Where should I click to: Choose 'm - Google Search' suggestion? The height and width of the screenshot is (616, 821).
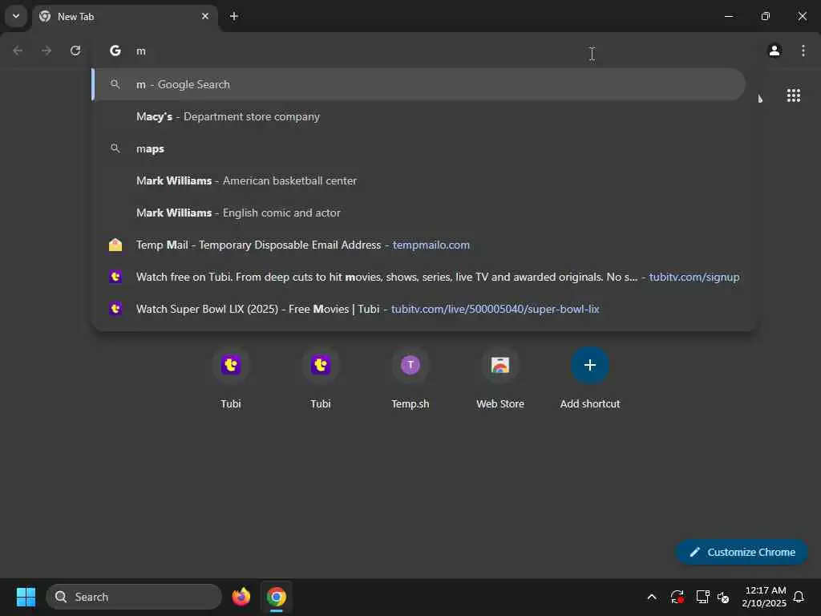coord(419,84)
